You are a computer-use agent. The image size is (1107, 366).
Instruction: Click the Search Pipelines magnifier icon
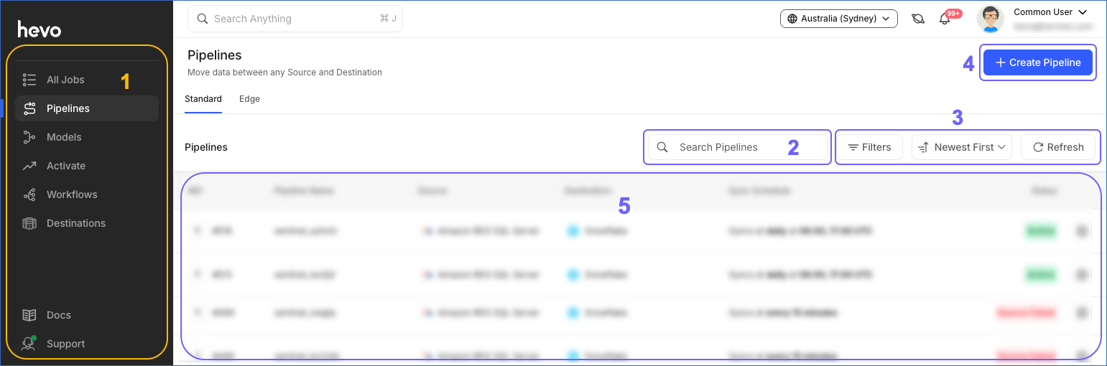point(662,147)
